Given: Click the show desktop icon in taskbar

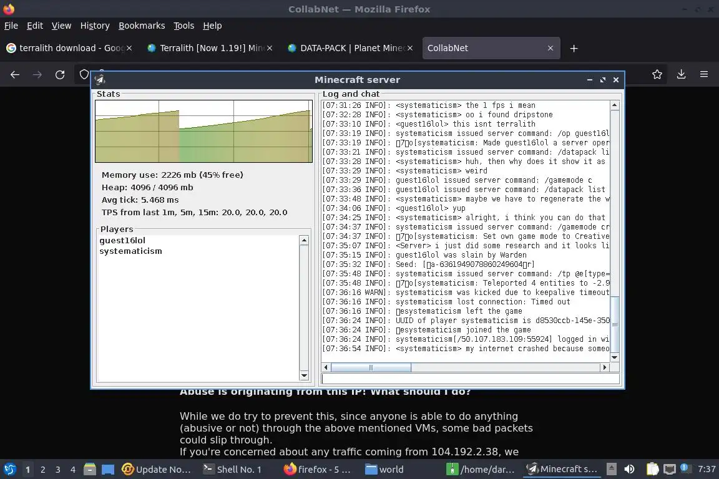Looking at the screenshot, I should click(x=108, y=470).
